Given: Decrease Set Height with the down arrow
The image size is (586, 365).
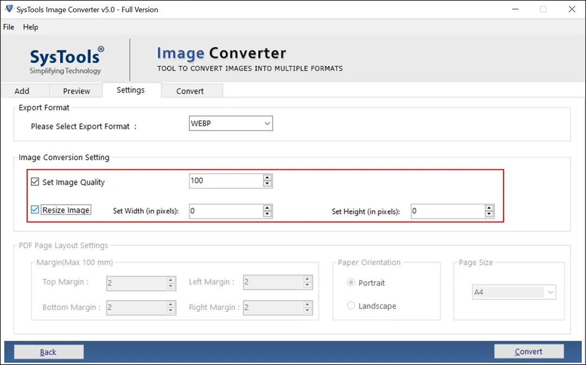Looking at the screenshot, I should [489, 214].
